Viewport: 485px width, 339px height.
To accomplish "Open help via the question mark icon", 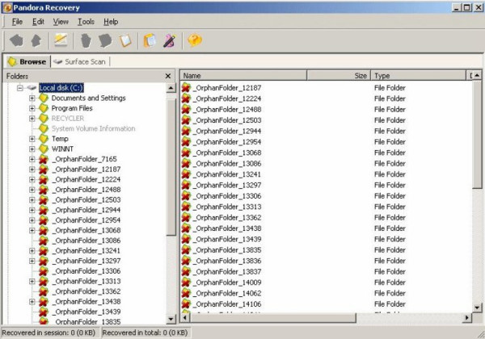I will [194, 40].
